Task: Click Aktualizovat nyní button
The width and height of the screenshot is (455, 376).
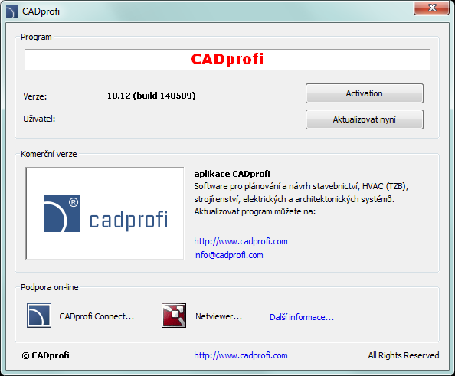Action: (x=364, y=119)
